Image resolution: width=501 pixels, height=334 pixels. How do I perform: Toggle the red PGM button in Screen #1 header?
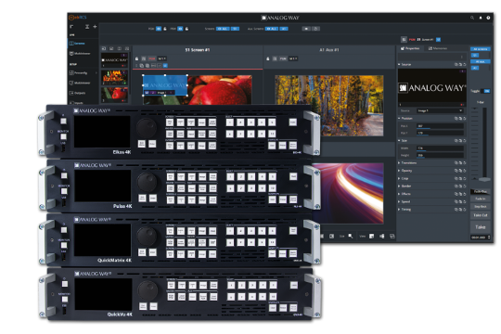[152, 58]
